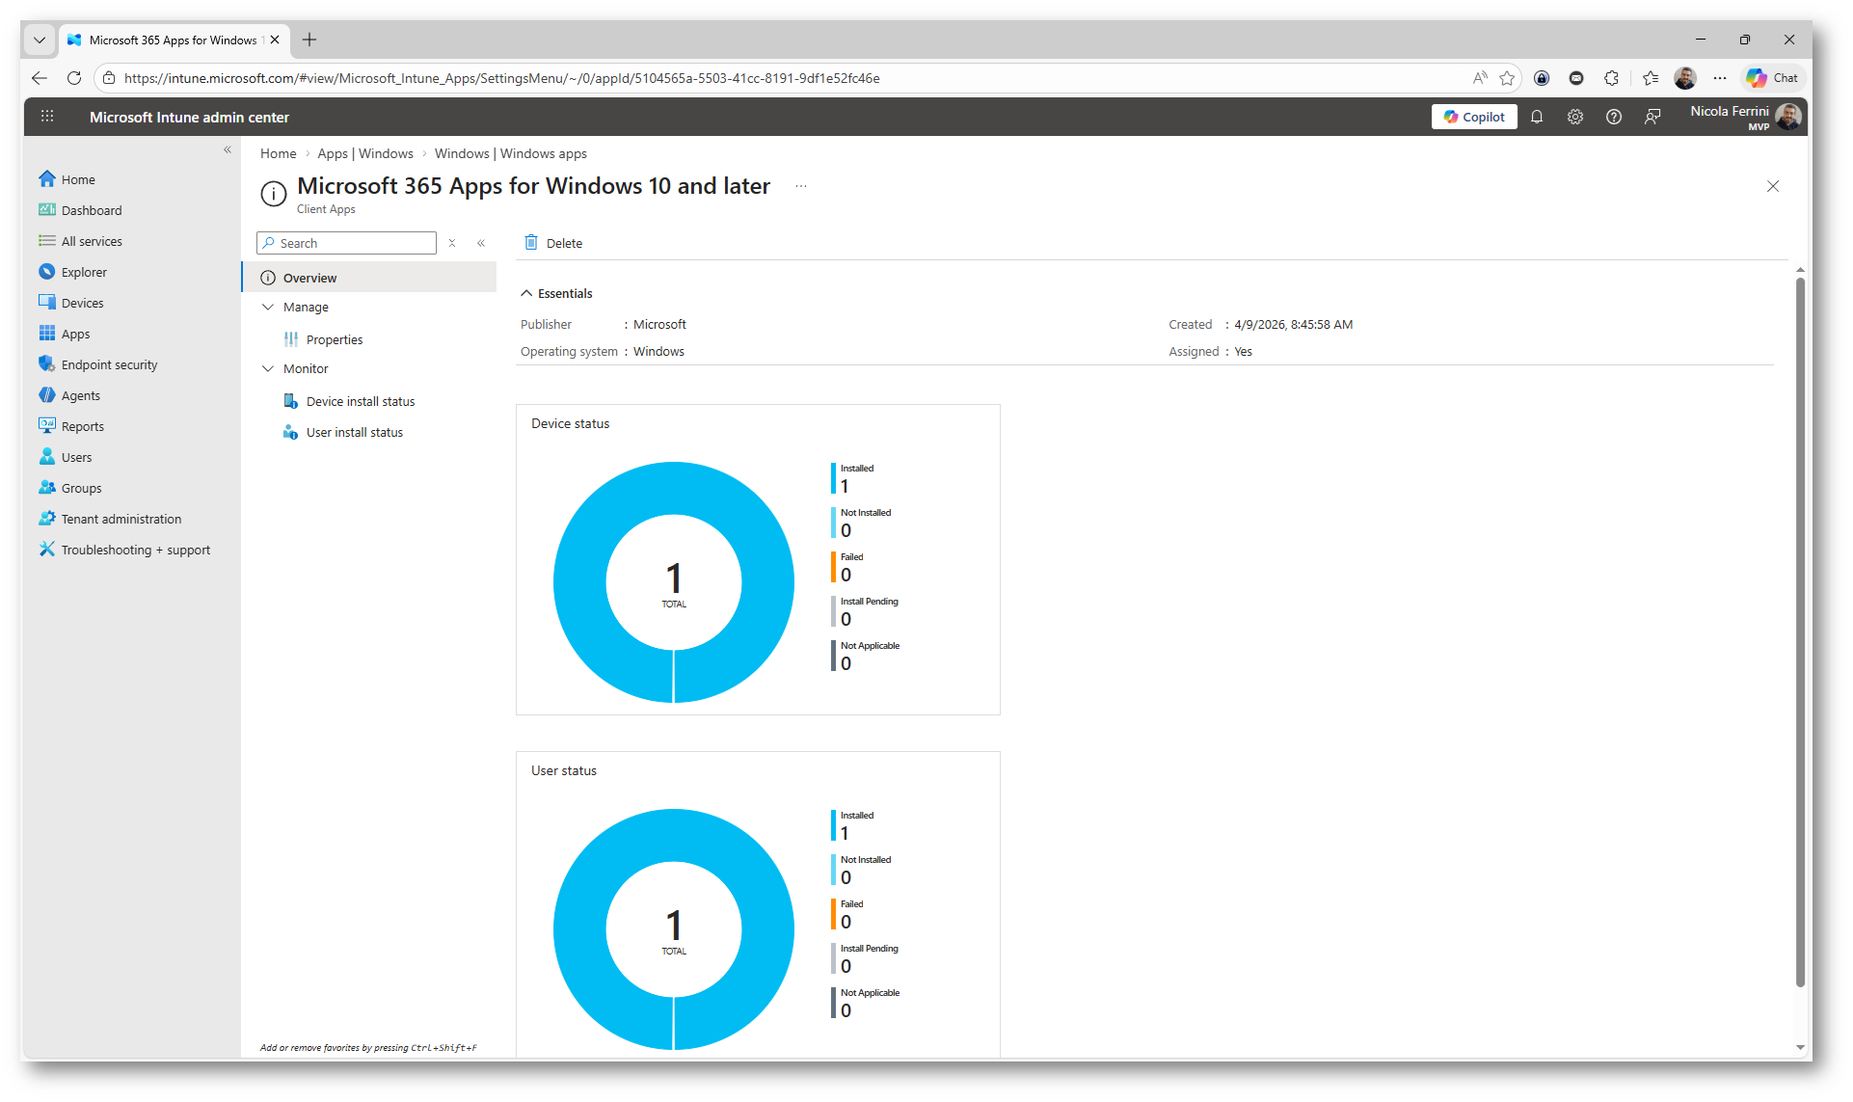Collapse the Monitor menu group
The height and width of the screenshot is (1102, 1853).
[x=268, y=368]
